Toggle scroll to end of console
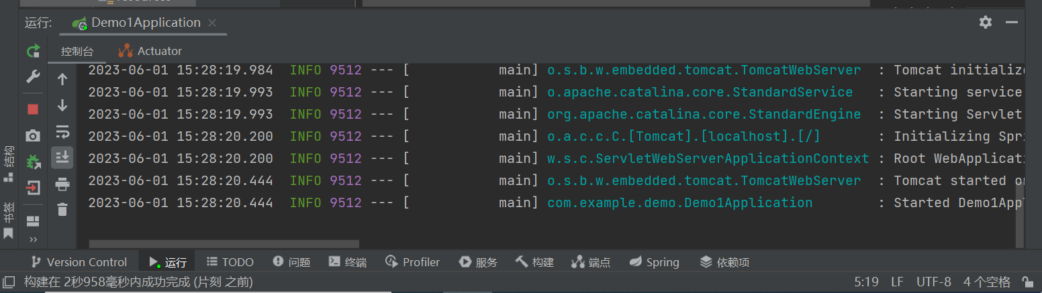 (x=62, y=158)
